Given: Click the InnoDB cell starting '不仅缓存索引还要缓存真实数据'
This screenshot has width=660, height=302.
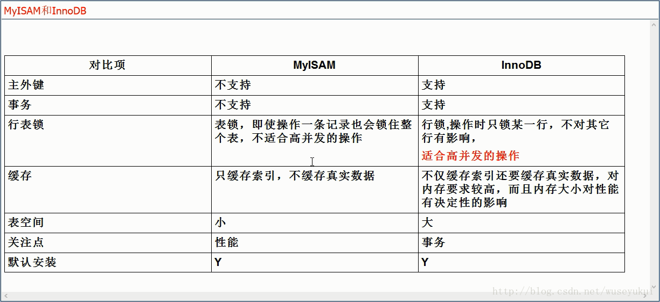Looking at the screenshot, I should [520, 189].
